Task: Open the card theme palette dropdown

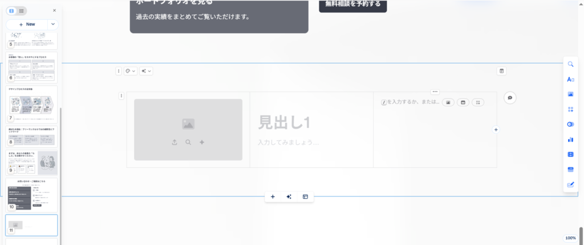Action: click(x=130, y=71)
